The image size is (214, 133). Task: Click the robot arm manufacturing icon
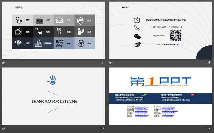[x=60, y=43]
